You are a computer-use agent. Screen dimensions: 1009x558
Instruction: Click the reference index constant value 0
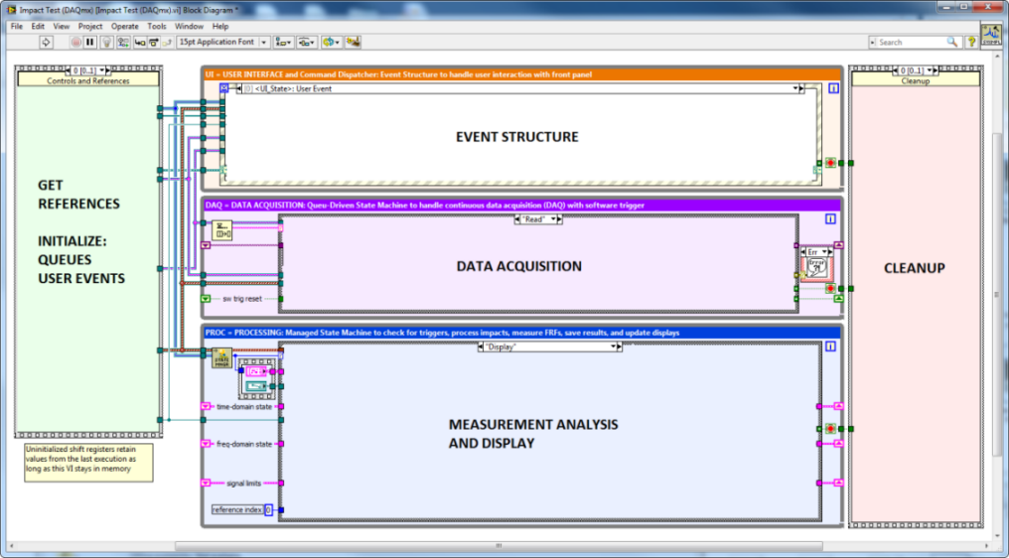(x=269, y=509)
